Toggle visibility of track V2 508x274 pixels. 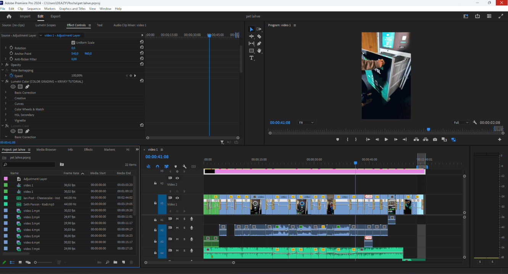point(176,177)
